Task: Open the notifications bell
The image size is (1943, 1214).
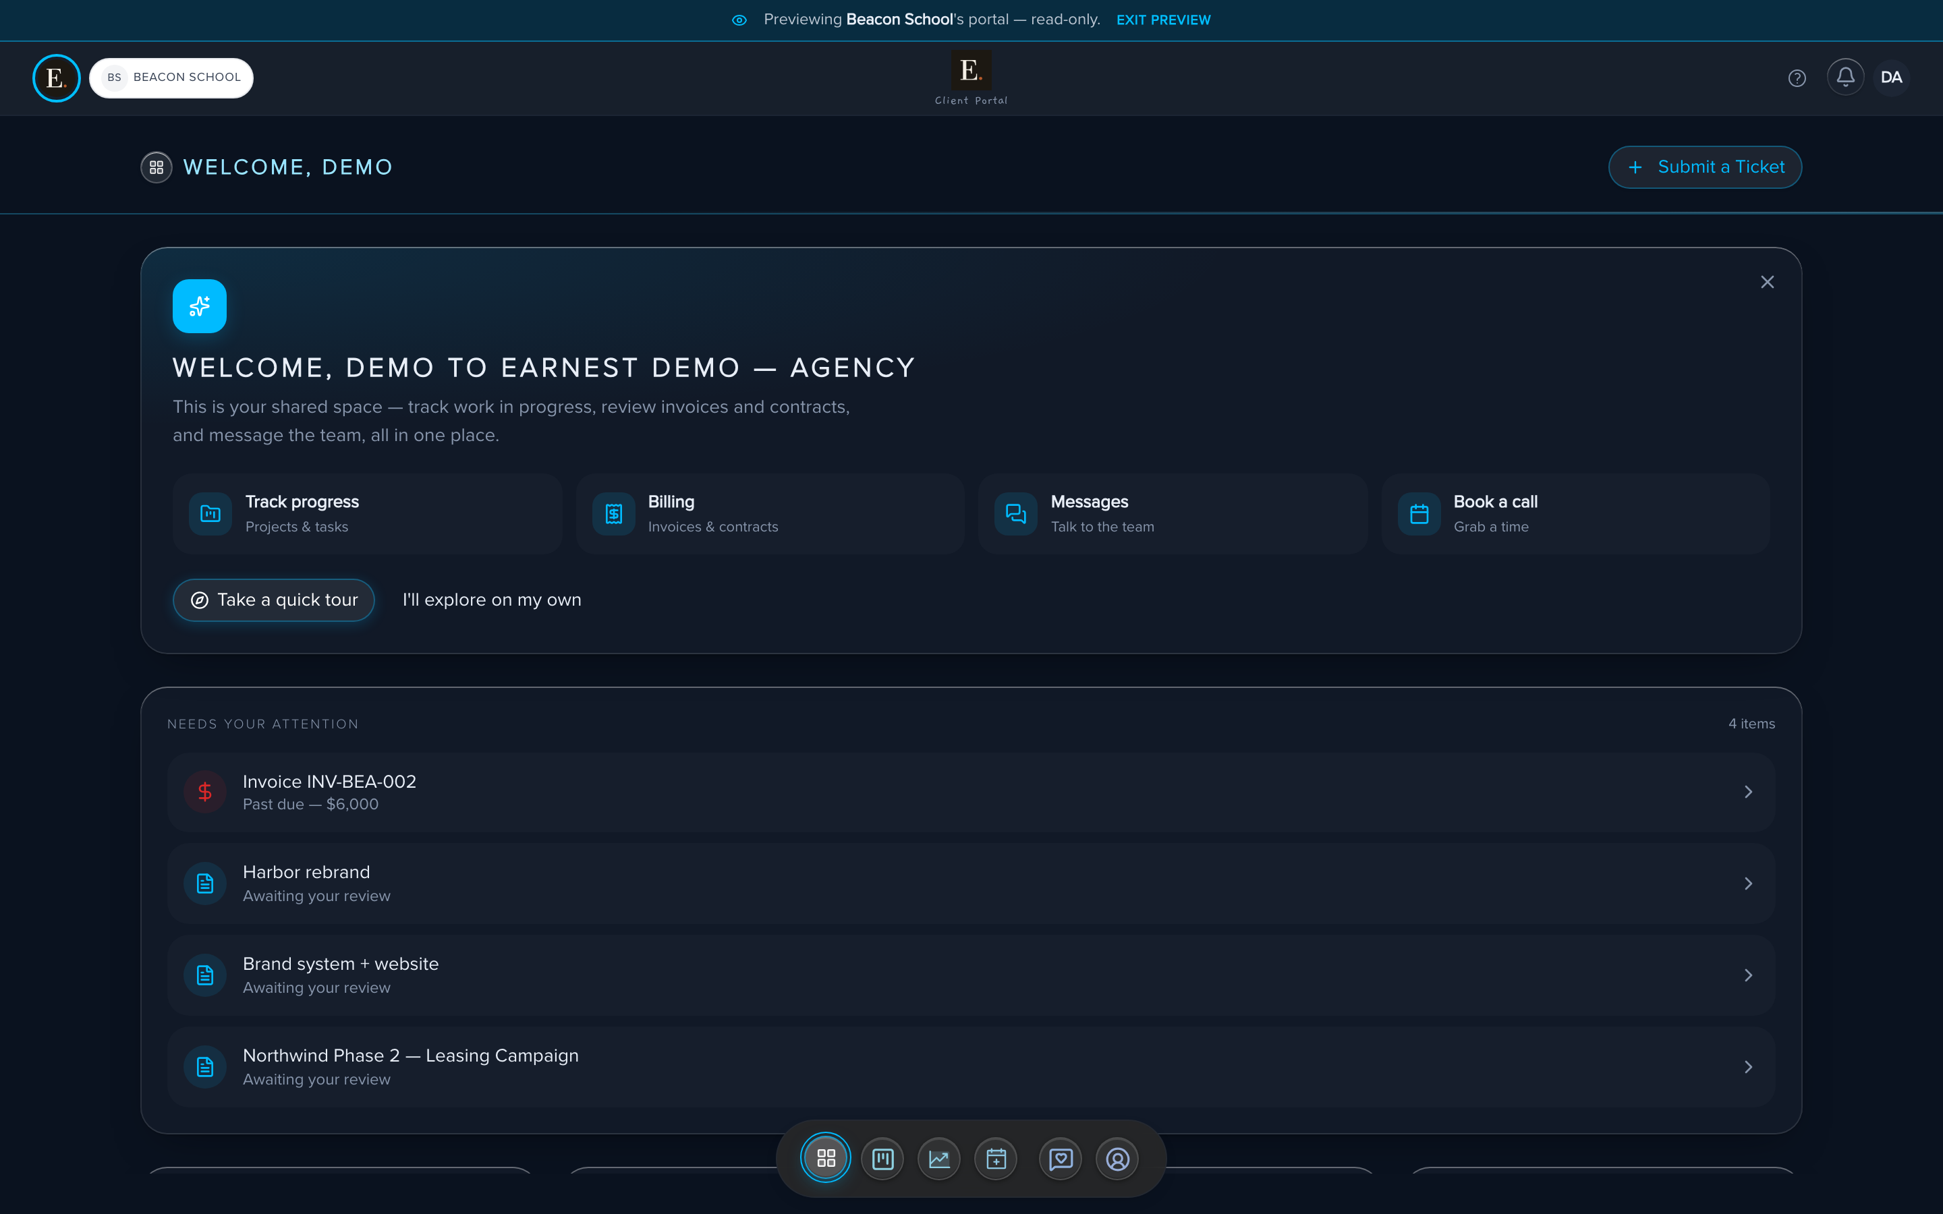Action: point(1845,77)
